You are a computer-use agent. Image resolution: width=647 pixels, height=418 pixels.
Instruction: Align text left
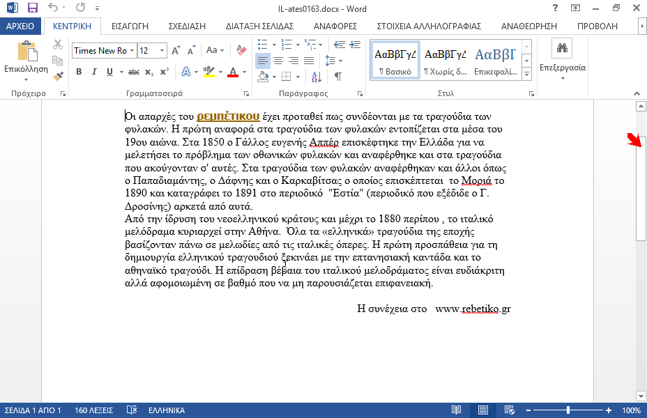pyautogui.click(x=262, y=61)
